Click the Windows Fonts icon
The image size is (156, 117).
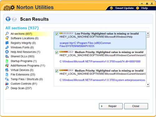coord(7,47)
